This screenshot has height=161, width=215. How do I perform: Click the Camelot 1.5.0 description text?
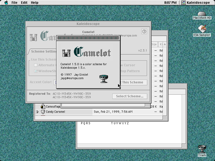point(84,66)
